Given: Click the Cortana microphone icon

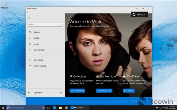Looking at the screenshot, I should (x=43, y=108).
